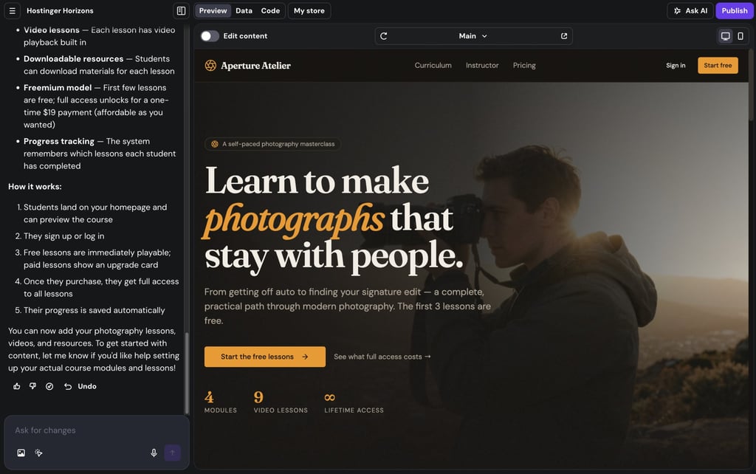Screen dimensions: 756x474
Task: Switch to the Code tab
Action: tap(270, 10)
